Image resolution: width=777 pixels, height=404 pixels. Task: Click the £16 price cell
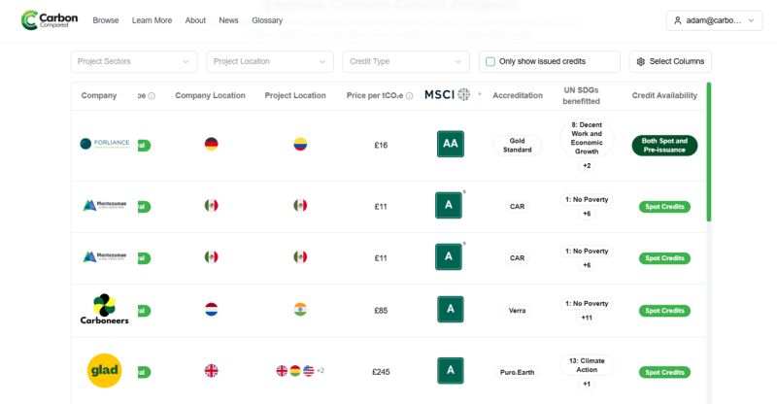click(x=381, y=146)
